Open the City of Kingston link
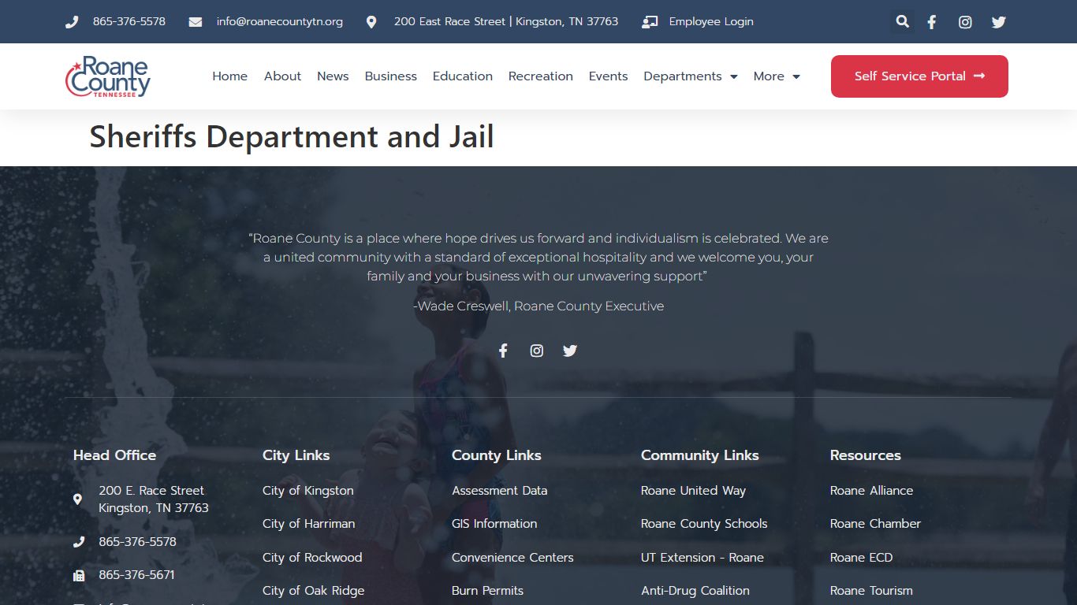 coord(307,490)
